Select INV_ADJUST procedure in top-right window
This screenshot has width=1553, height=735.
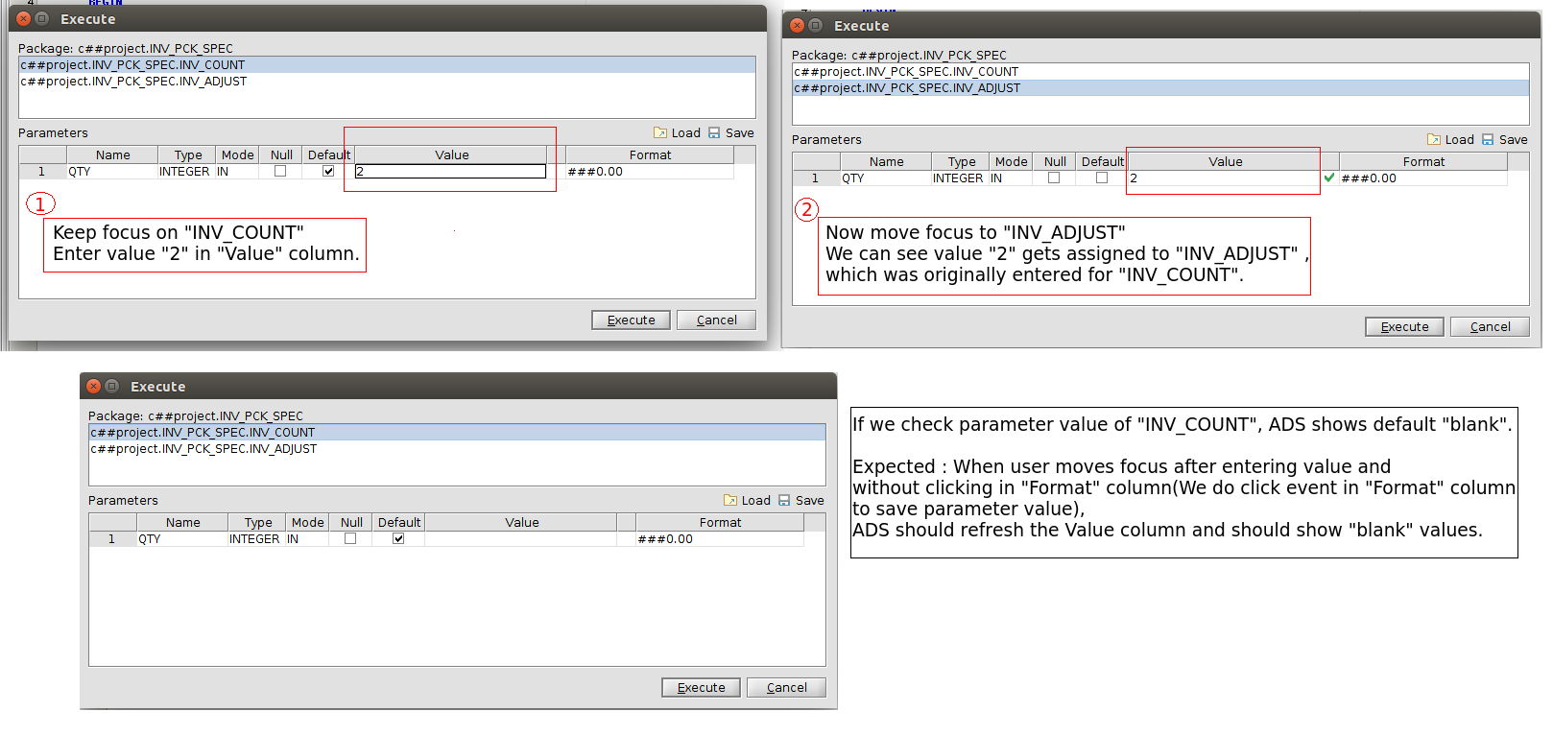(1160, 88)
